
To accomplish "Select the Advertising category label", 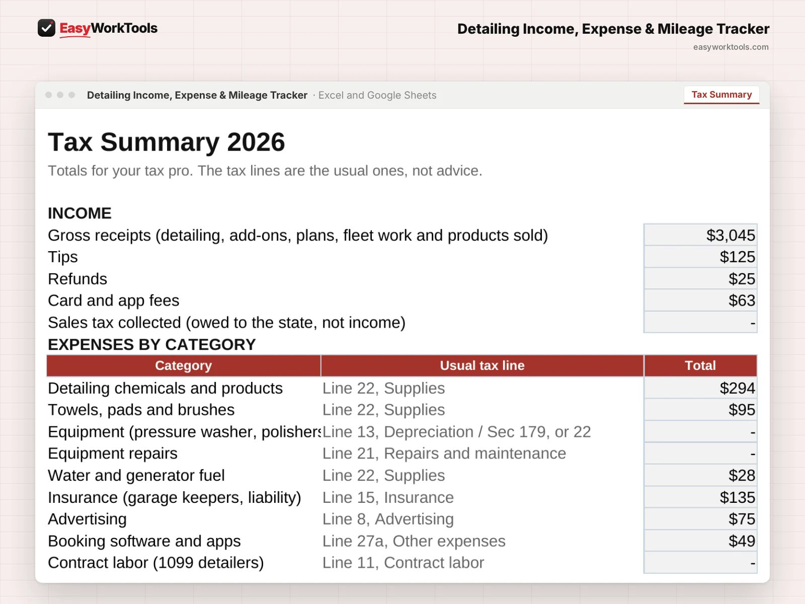I will (87, 519).
